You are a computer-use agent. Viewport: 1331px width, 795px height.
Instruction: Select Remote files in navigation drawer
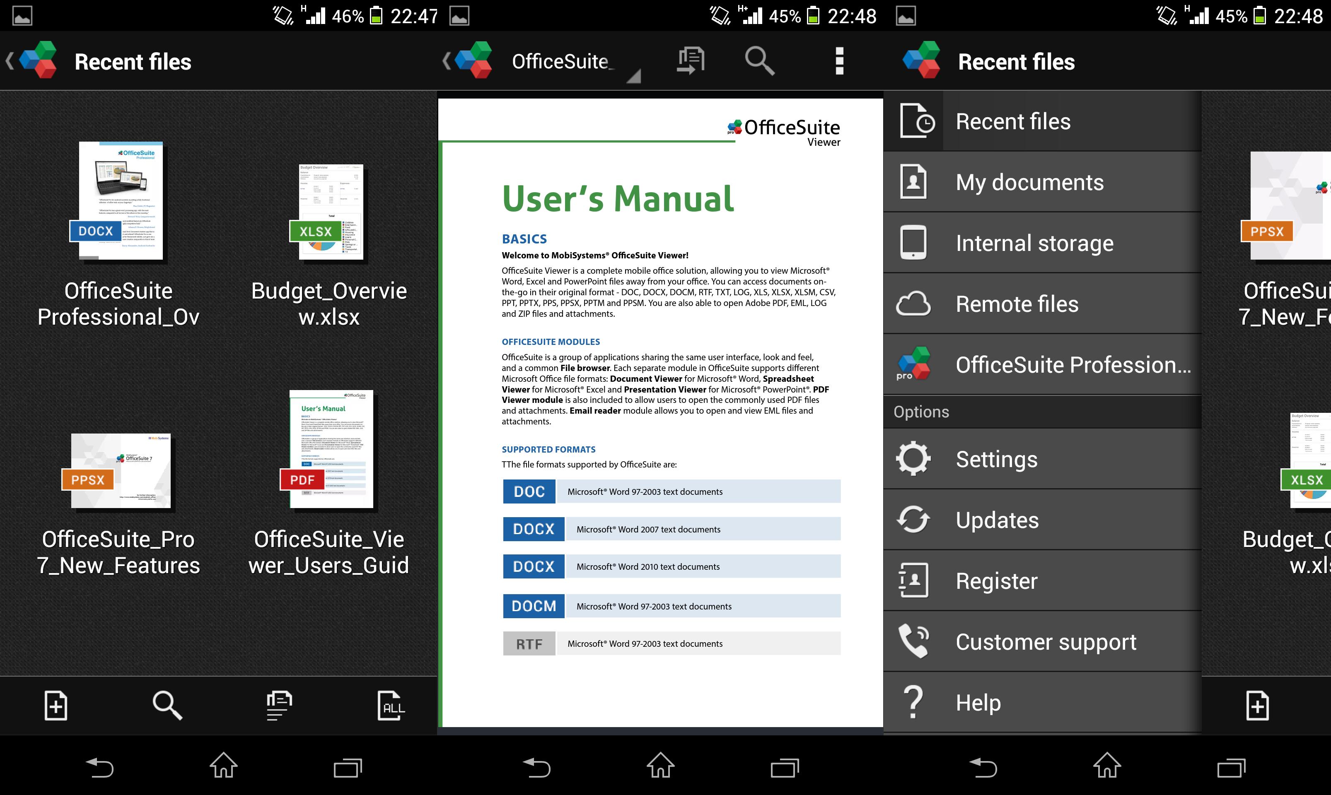click(x=1042, y=304)
